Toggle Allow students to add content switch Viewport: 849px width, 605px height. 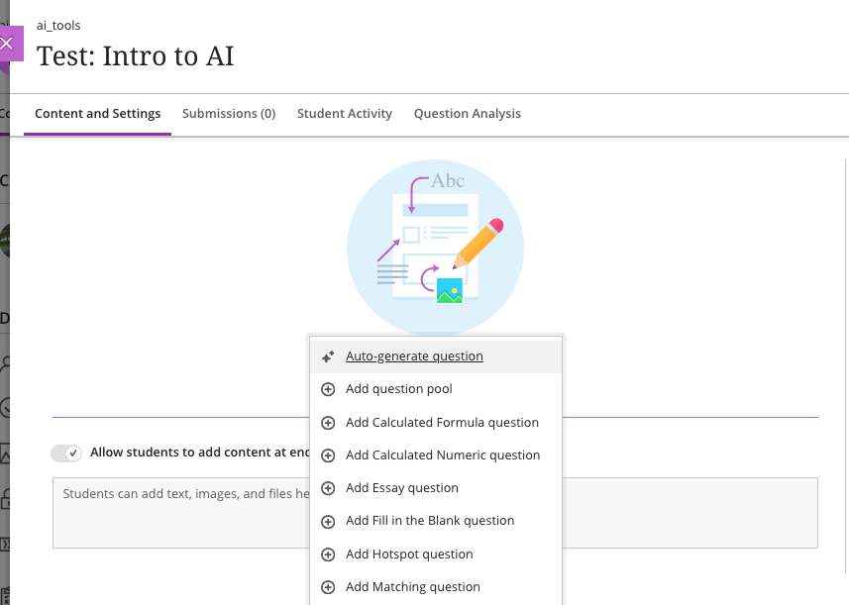point(66,453)
